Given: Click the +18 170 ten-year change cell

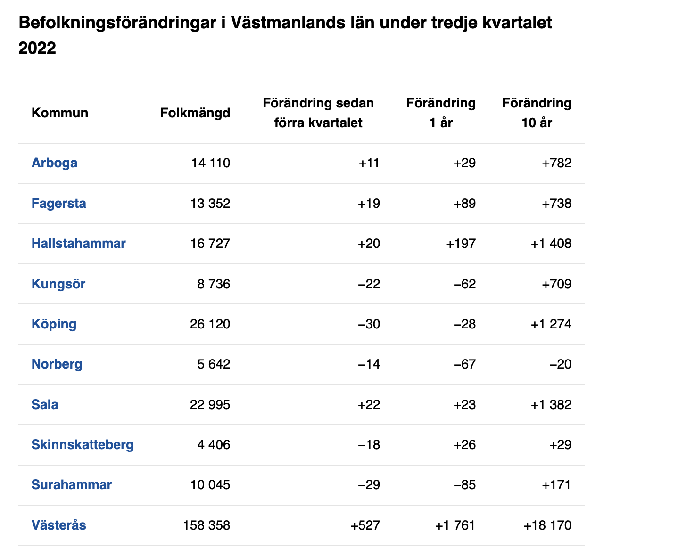Looking at the screenshot, I should pos(547,525).
